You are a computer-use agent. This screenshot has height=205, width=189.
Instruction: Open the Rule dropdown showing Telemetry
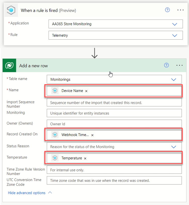coord(175,36)
